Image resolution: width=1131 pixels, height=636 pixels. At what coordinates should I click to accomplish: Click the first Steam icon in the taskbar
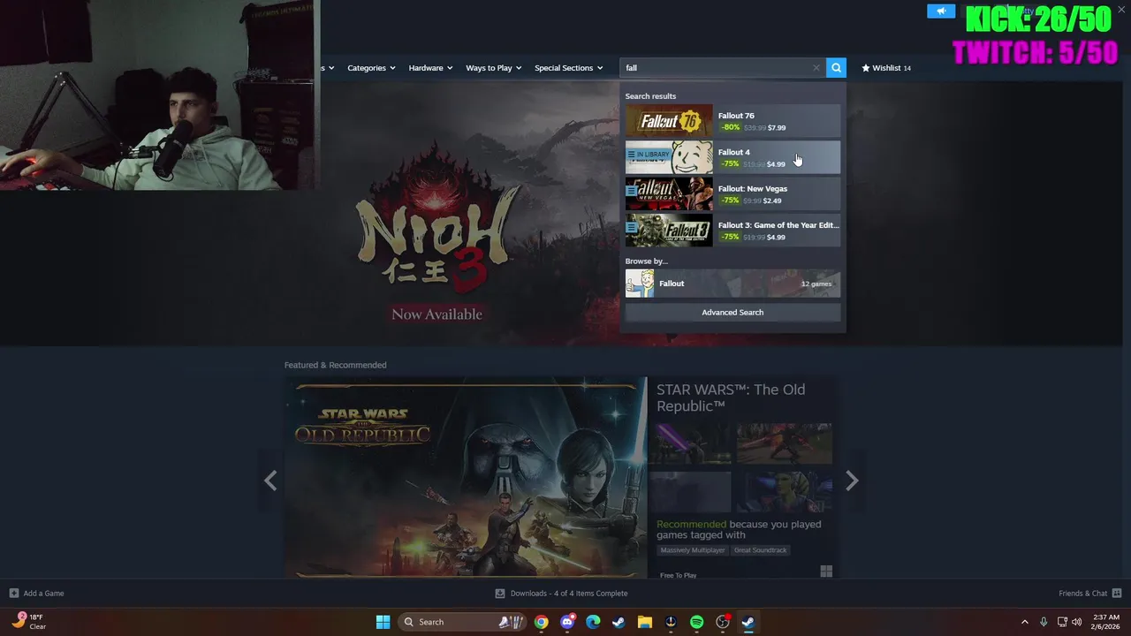(x=619, y=622)
